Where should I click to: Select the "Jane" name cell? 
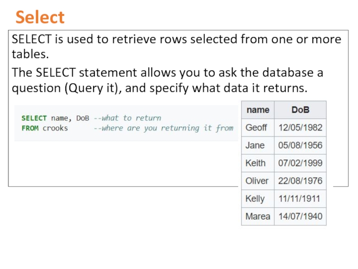coord(255,145)
